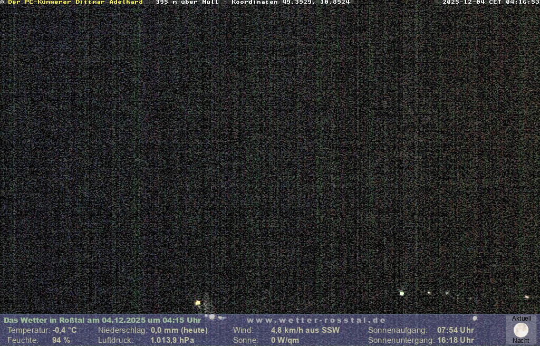Click the moon icon in the Aktuell box
The image size is (540, 346).
pos(521,330)
